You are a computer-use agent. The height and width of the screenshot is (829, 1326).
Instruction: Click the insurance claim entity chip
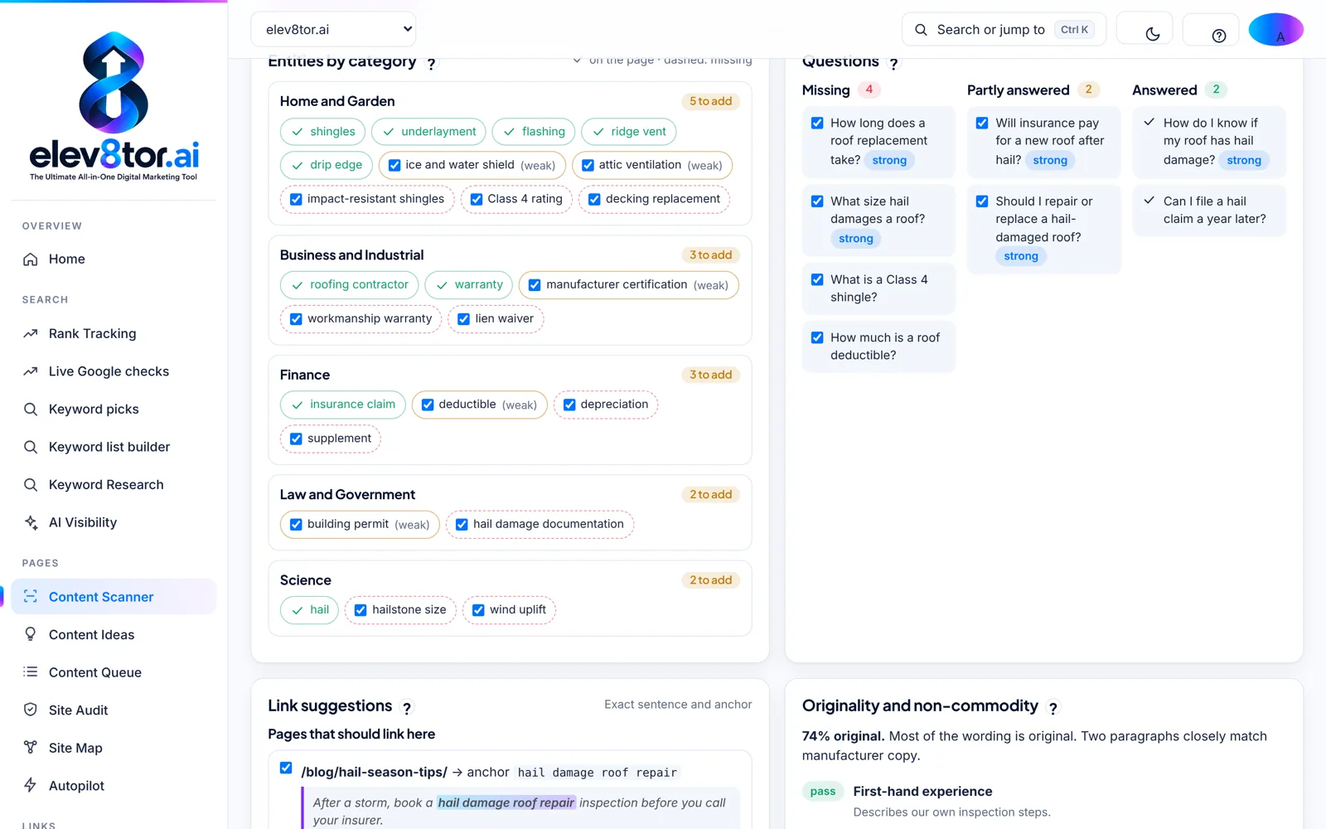pos(342,405)
